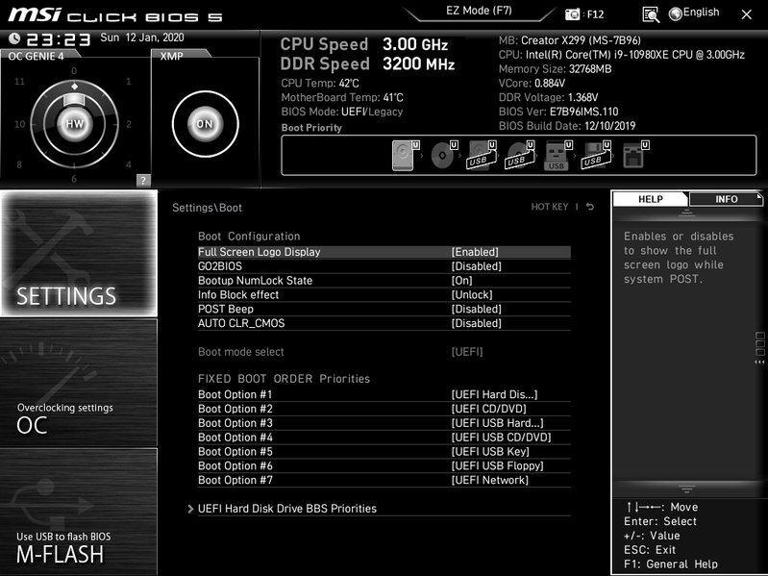Open M-FLASH USB BIOS flashing section
Screen dimensions: 768x576
tap(79, 512)
